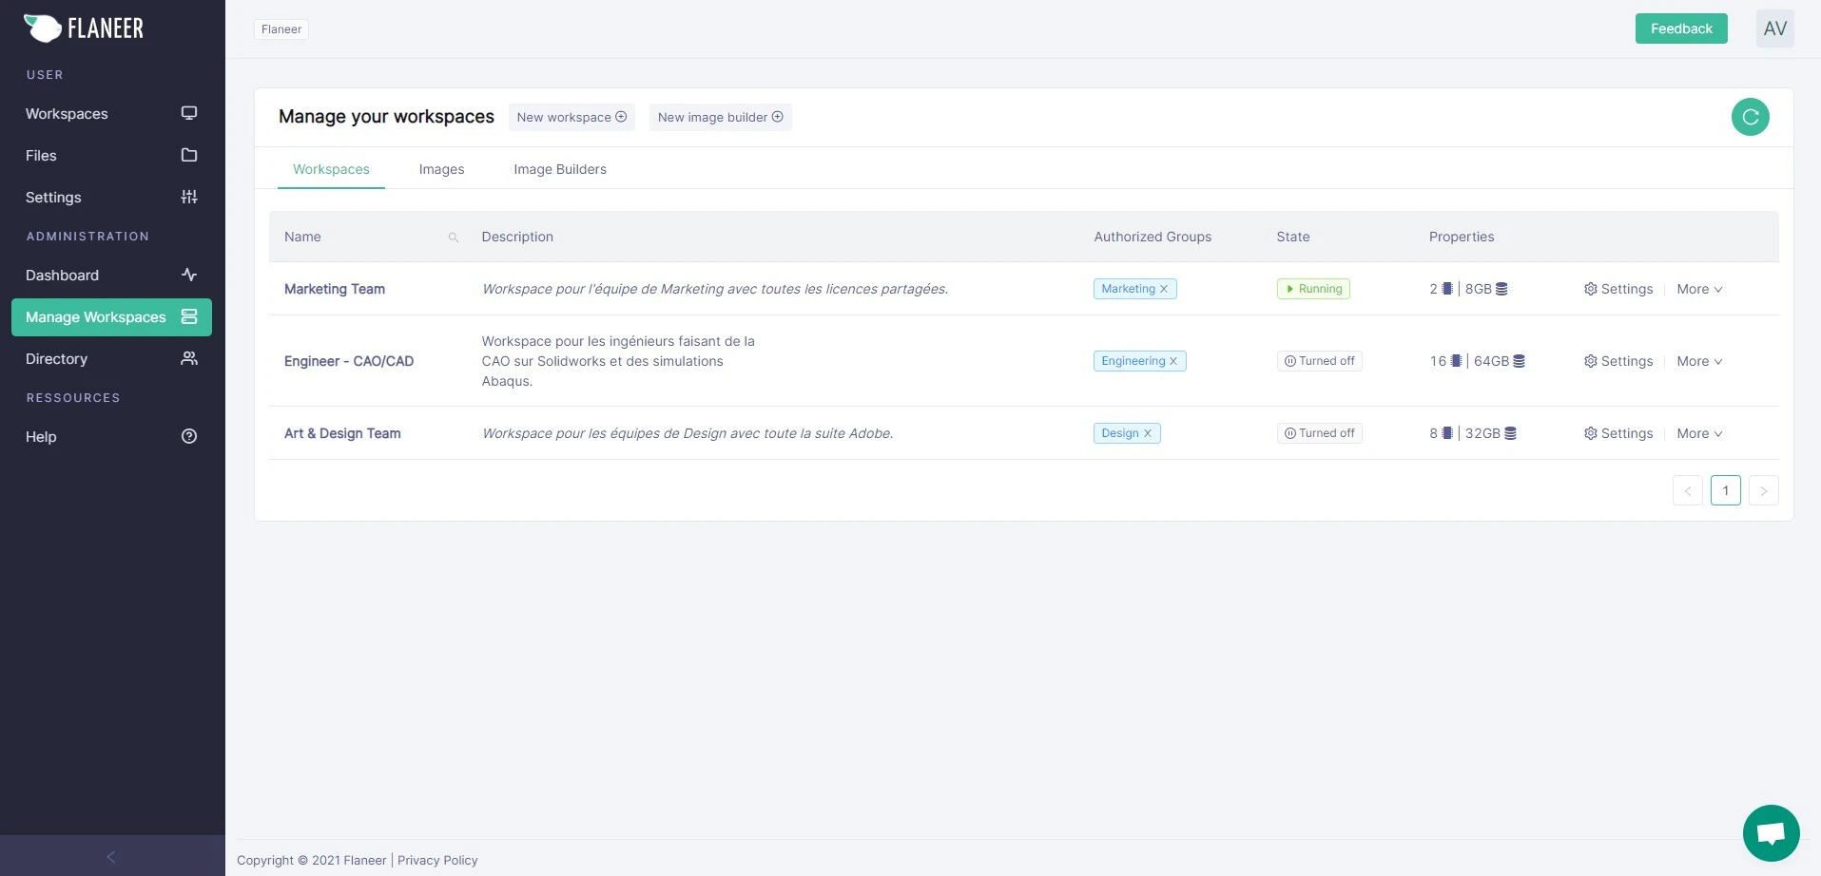Select page 1 in pagination
The height and width of the screenshot is (876, 1821).
1725,490
